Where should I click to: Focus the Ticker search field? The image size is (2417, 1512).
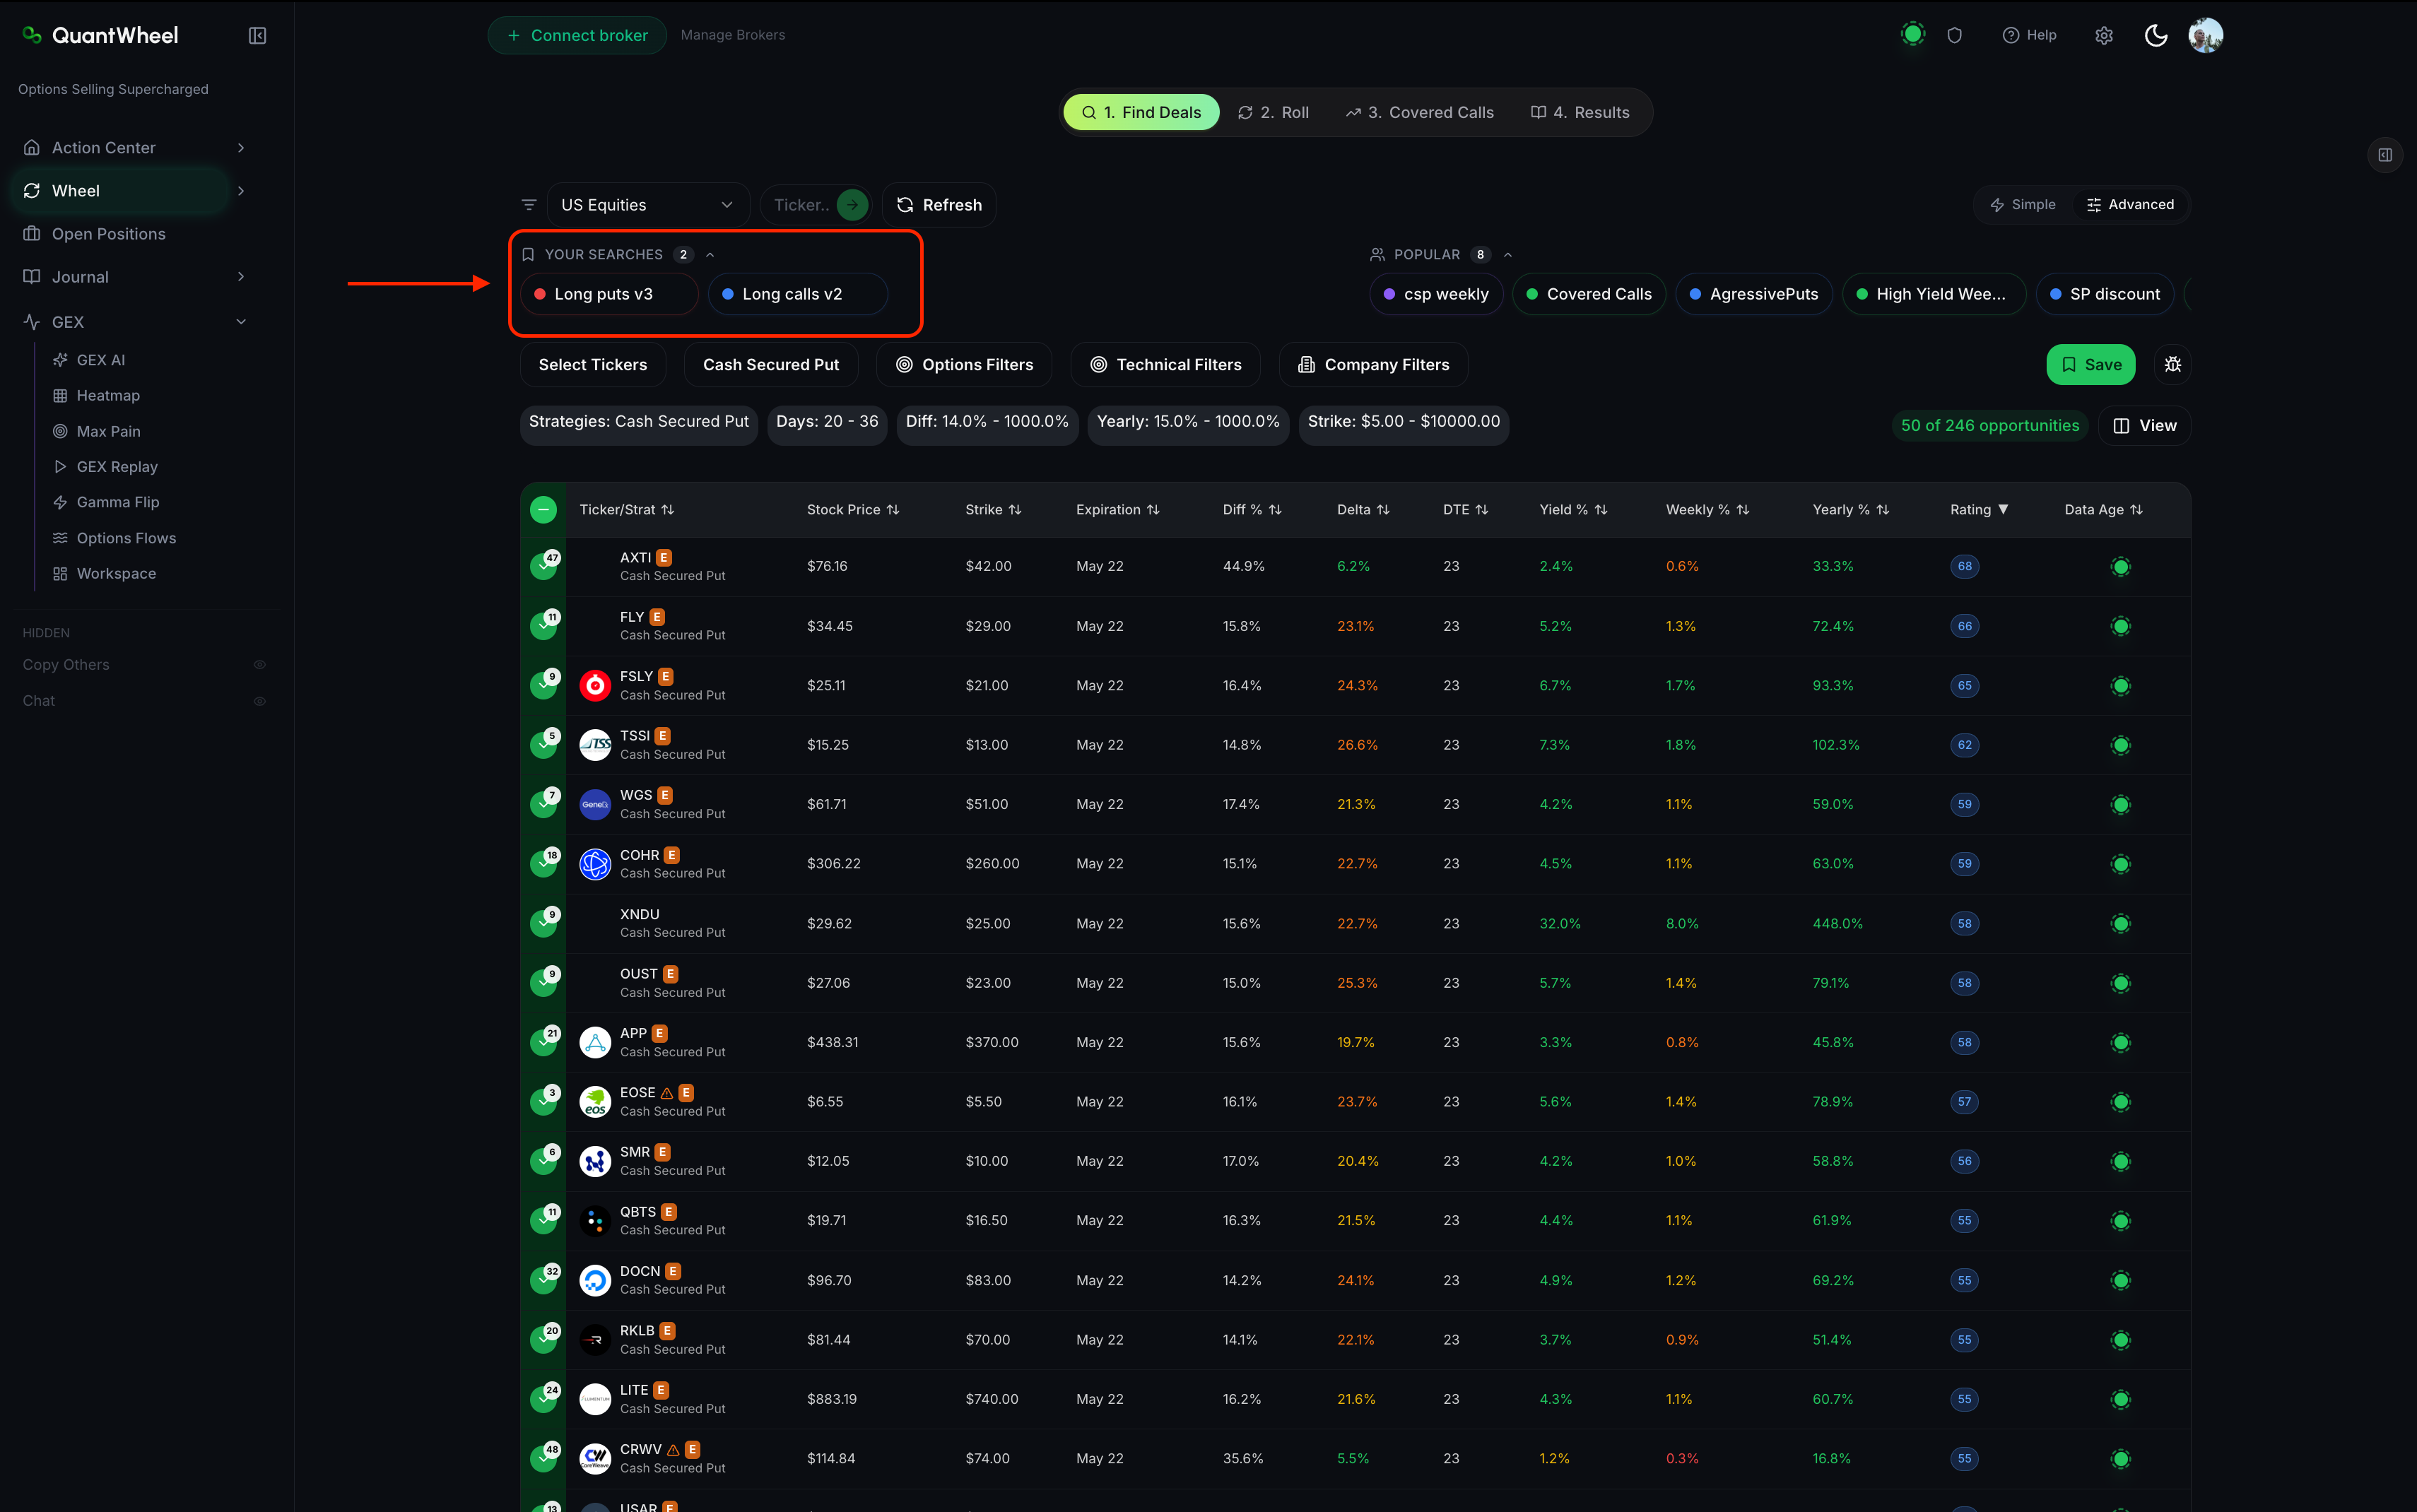[802, 205]
